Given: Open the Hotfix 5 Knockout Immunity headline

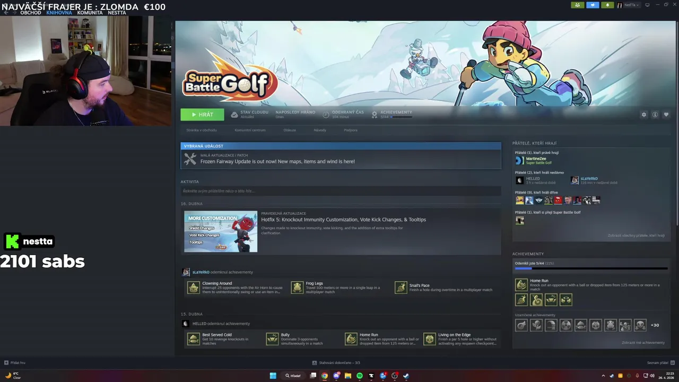Looking at the screenshot, I should (x=343, y=220).
